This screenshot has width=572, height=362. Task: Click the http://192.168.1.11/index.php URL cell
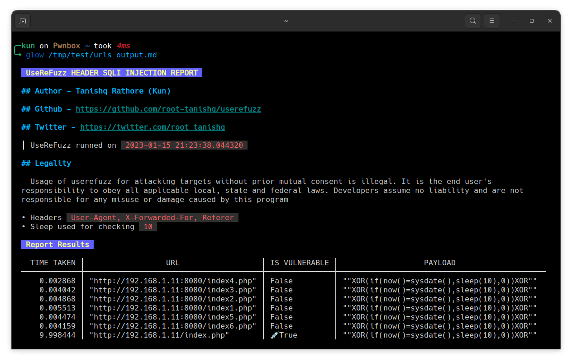(159, 335)
